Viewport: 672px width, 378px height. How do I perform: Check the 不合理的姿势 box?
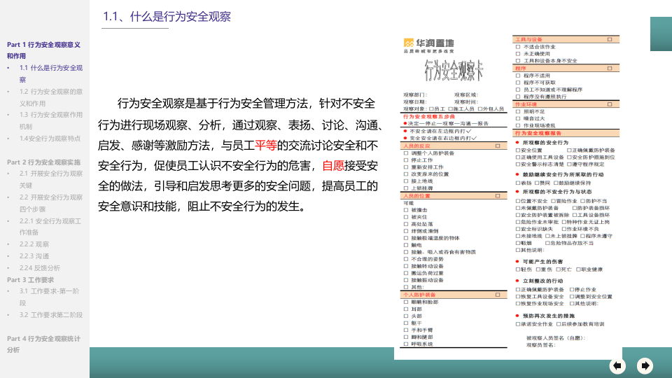pos(406,259)
